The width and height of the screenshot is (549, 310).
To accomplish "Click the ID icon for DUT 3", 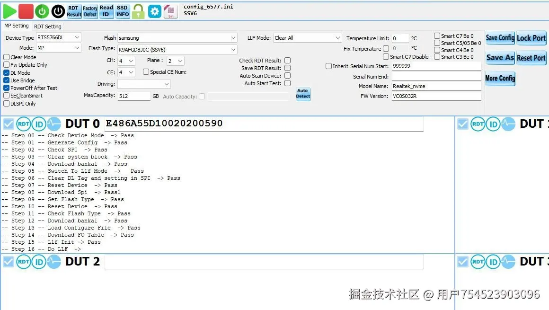I will [x=493, y=262].
